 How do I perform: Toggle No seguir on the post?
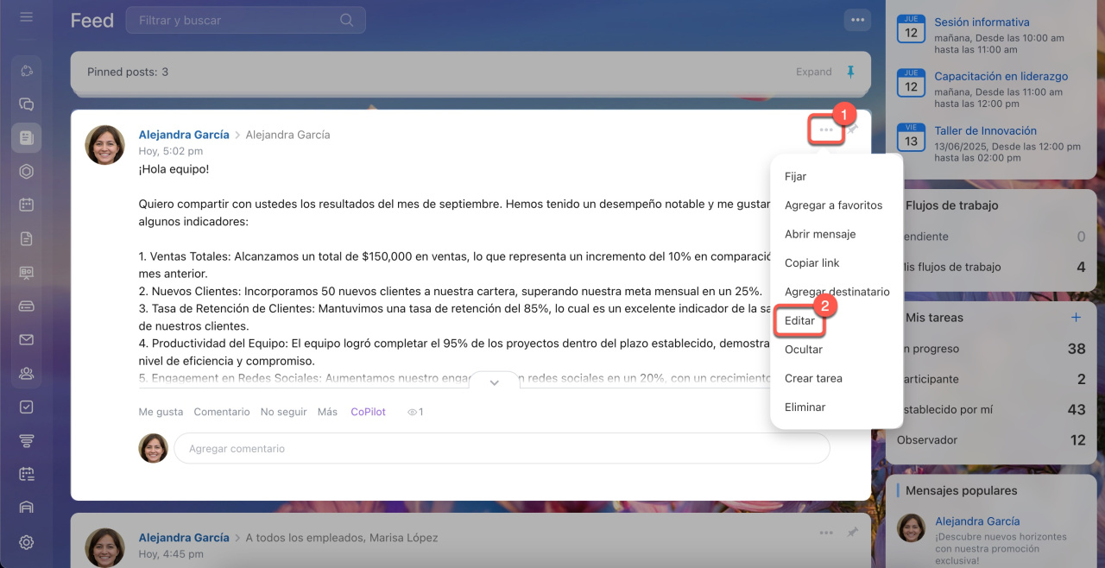pos(284,412)
